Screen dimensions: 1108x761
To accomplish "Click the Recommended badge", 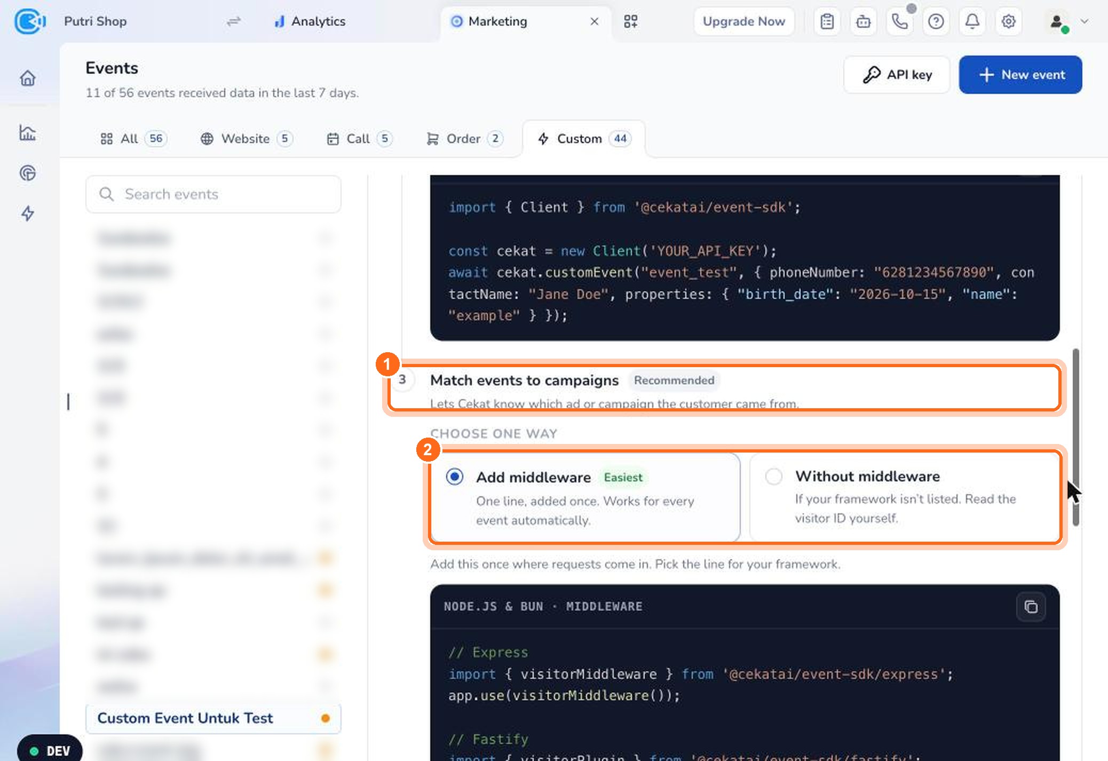I will tap(674, 380).
